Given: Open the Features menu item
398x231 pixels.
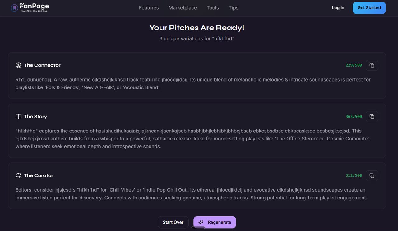Looking at the screenshot, I should click(149, 7).
